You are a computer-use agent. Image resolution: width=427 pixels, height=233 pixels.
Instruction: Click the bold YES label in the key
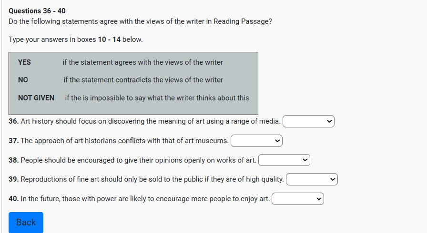(24, 62)
